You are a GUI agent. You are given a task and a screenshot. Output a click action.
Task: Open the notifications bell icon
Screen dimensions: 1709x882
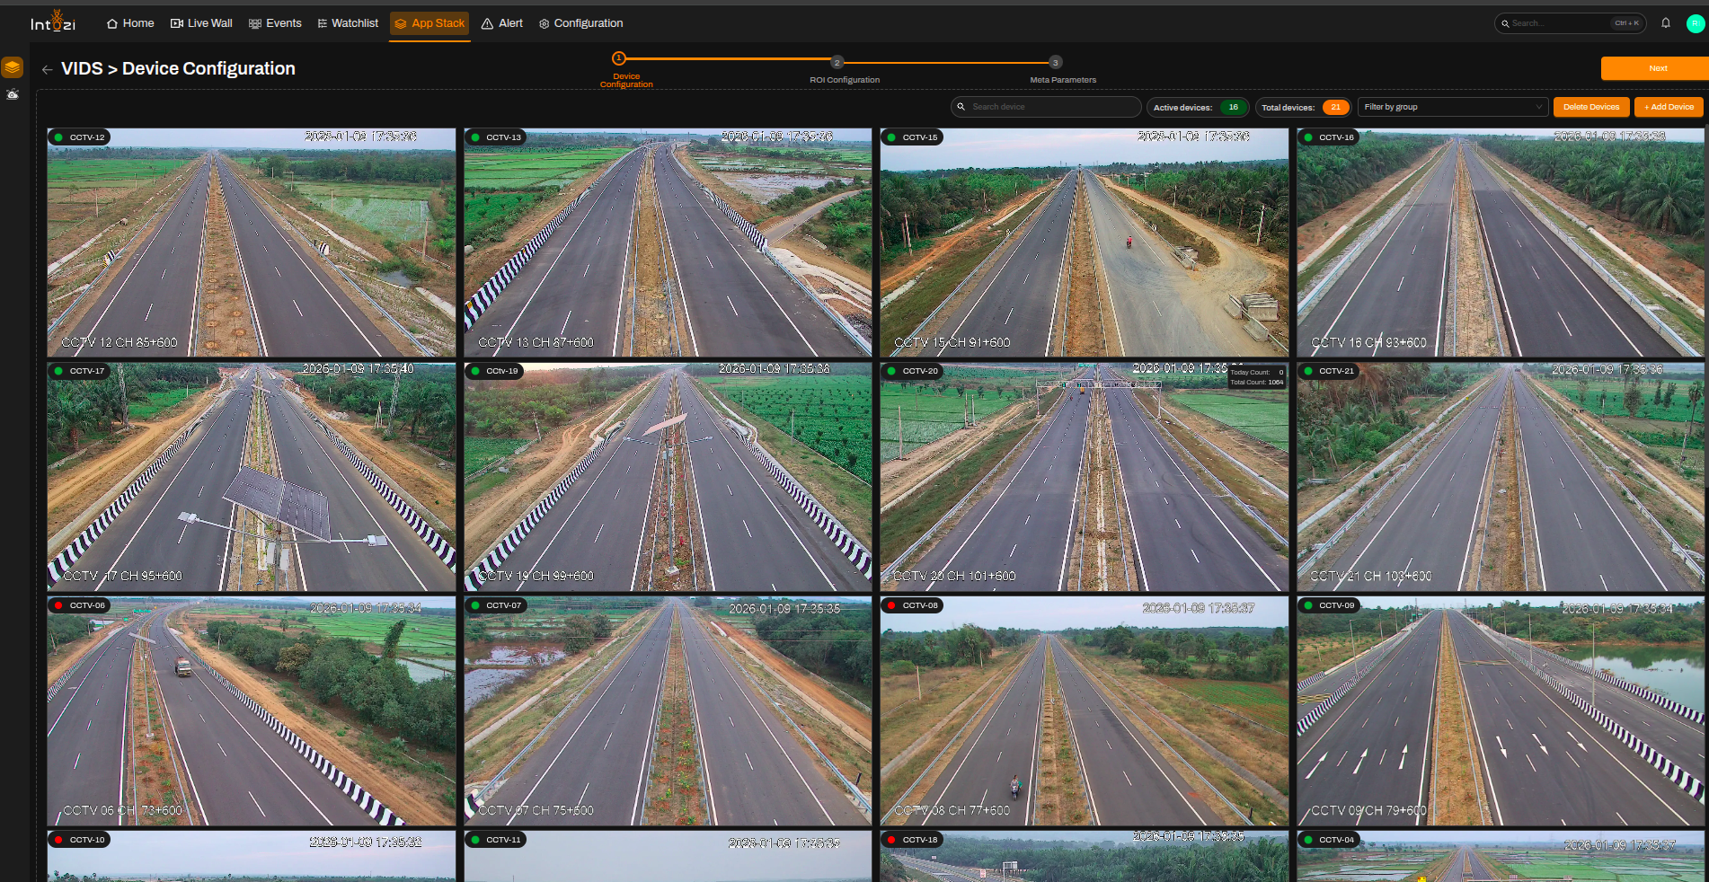click(1666, 23)
